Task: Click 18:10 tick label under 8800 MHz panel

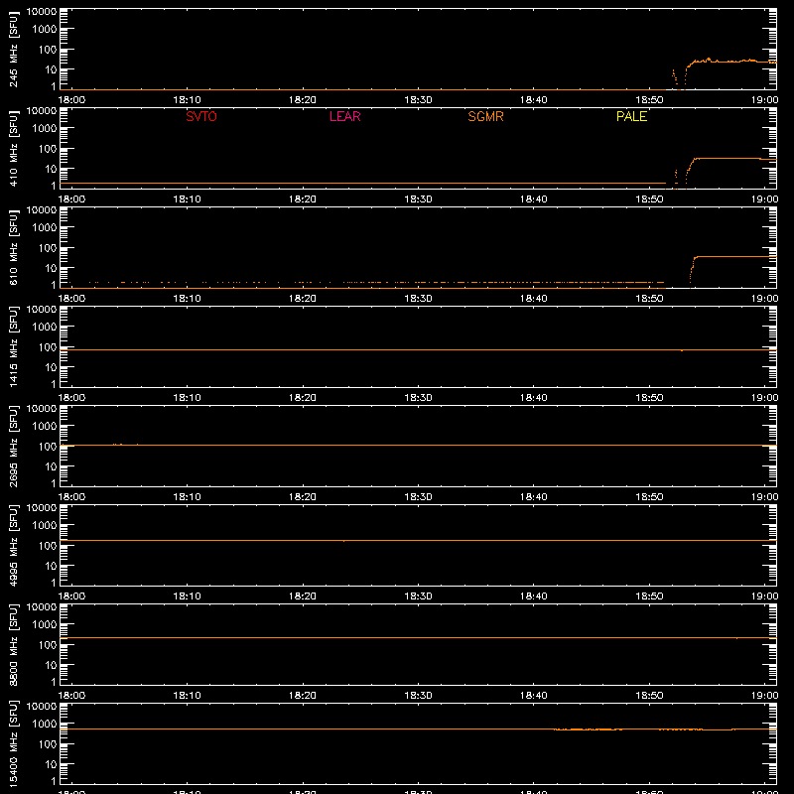Action: 188,696
